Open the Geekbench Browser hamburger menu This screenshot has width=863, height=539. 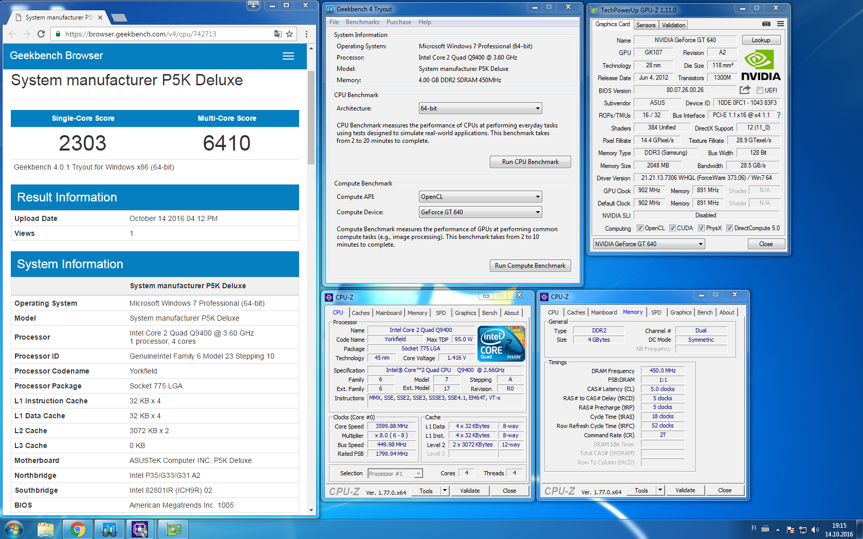tap(288, 56)
